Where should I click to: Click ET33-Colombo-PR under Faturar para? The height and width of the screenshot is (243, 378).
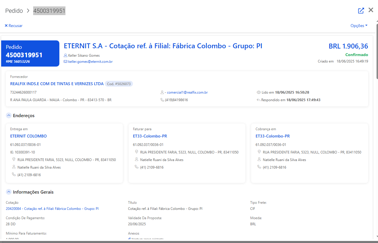click(x=150, y=136)
